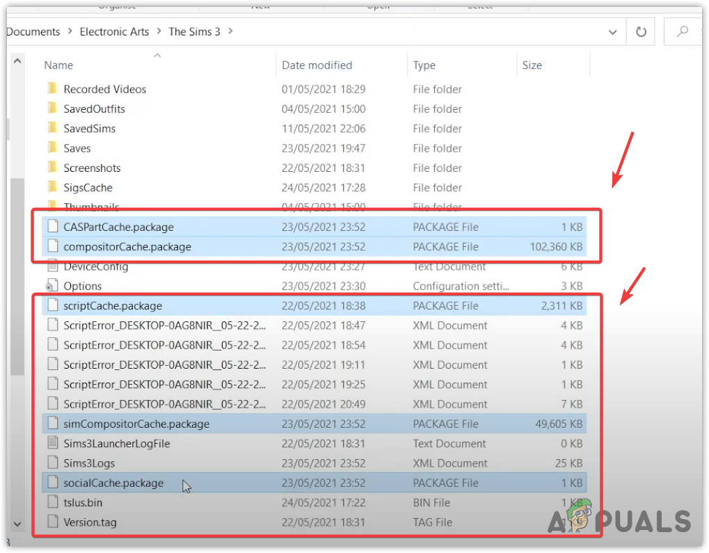Select the SigsCache folder name

click(88, 188)
